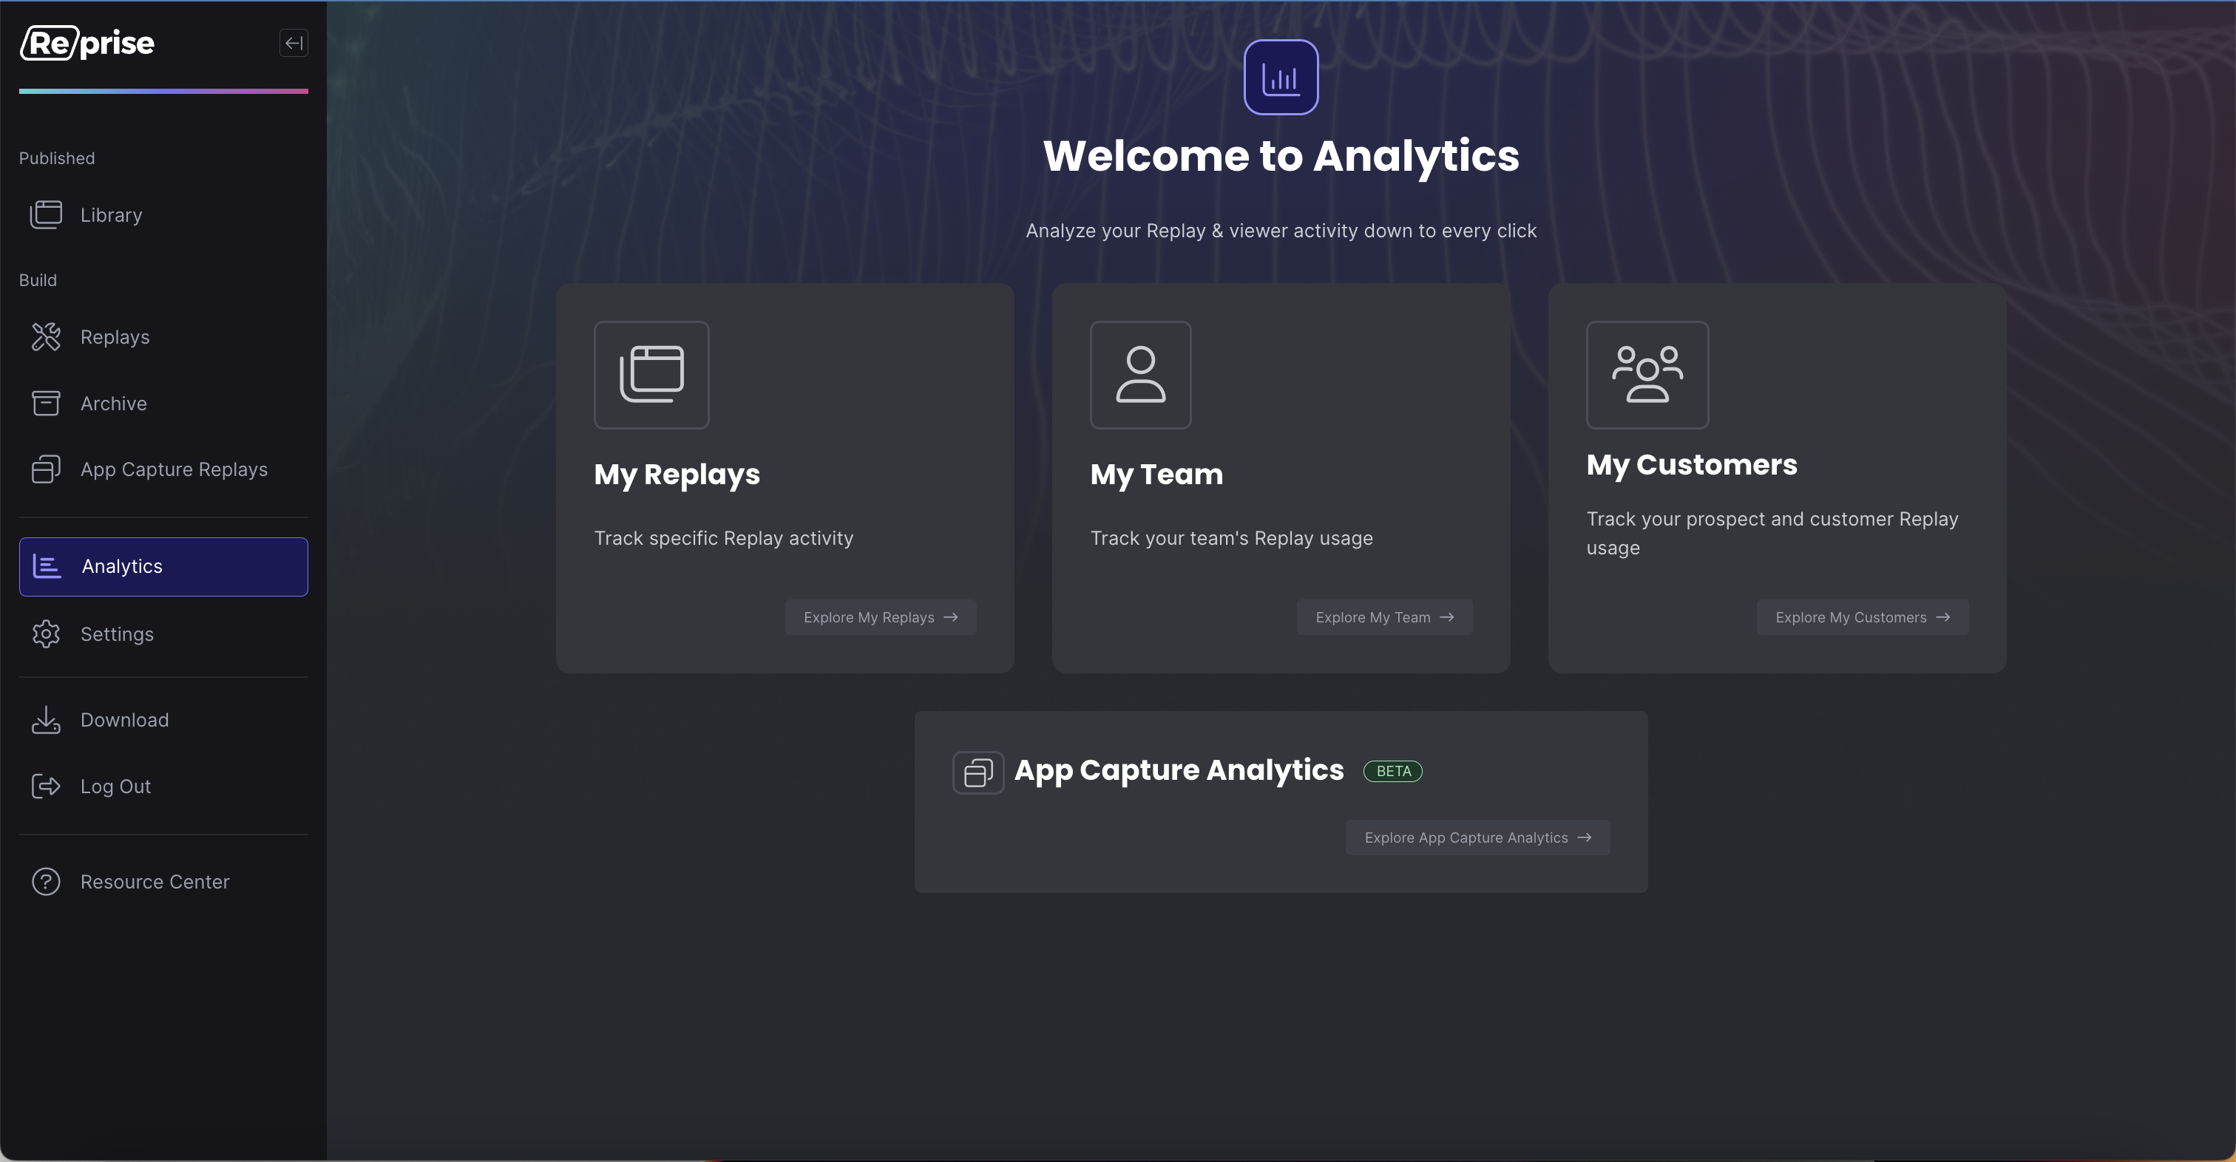The width and height of the screenshot is (2236, 1162).
Task: Click the Analytics bar chart icon above the heading
Action: tap(1281, 77)
